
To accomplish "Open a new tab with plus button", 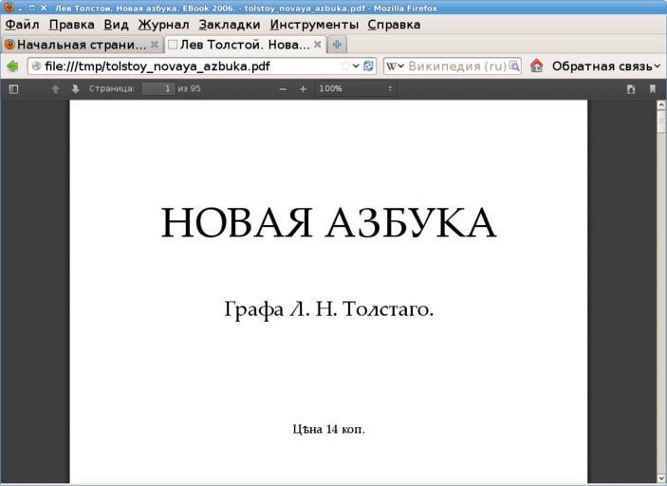I will coord(338,45).
